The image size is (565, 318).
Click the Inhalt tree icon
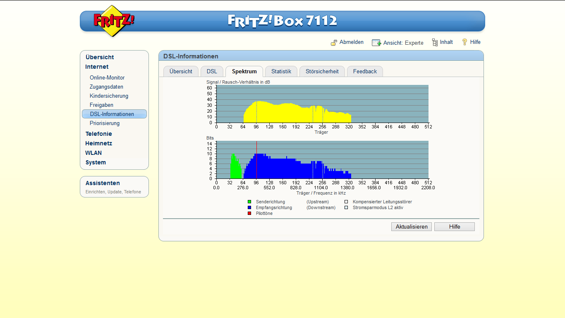(435, 42)
